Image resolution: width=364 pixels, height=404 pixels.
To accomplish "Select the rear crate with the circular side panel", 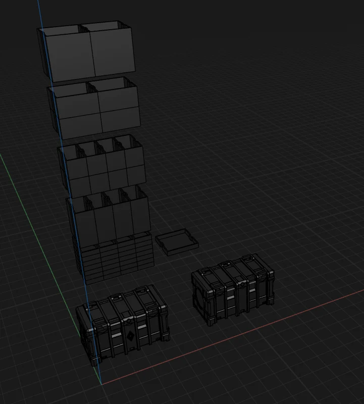I will (232, 289).
